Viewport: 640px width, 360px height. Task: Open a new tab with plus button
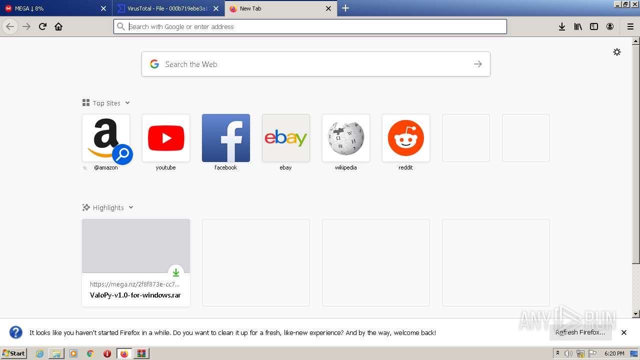click(345, 8)
